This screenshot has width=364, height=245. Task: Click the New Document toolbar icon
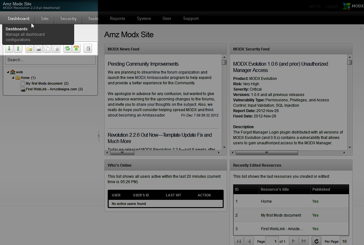[x=29, y=49]
